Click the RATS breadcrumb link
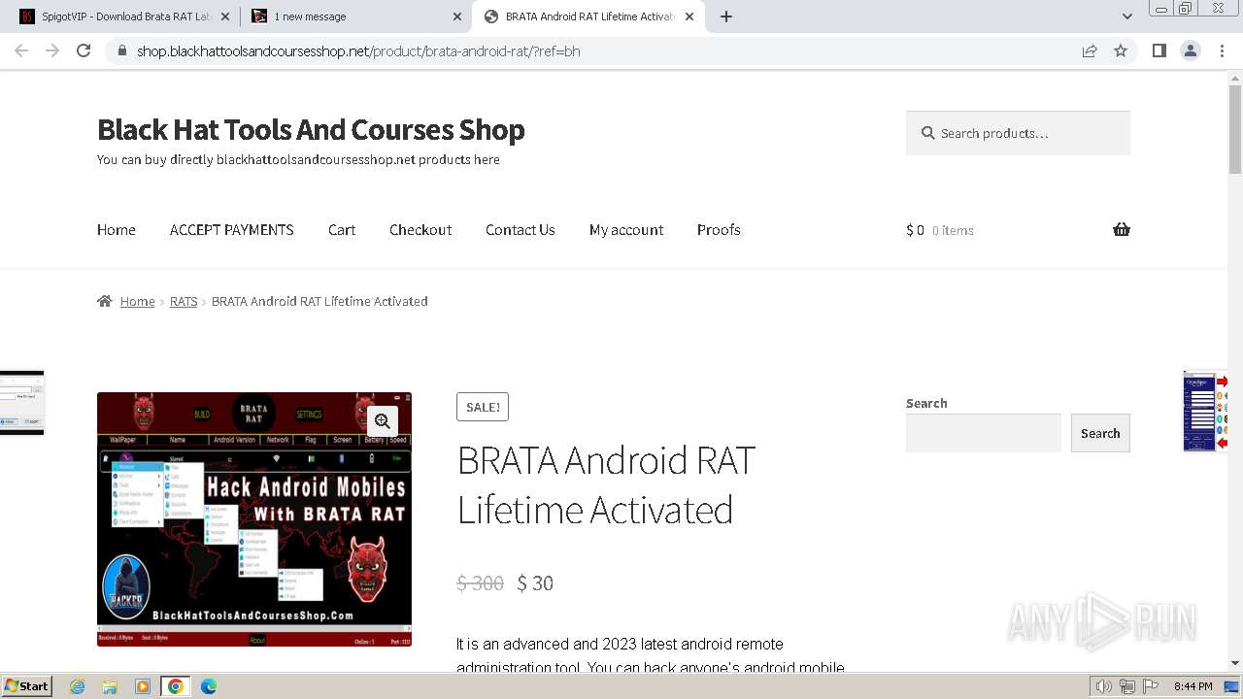This screenshot has height=699, width=1243. coord(184,301)
